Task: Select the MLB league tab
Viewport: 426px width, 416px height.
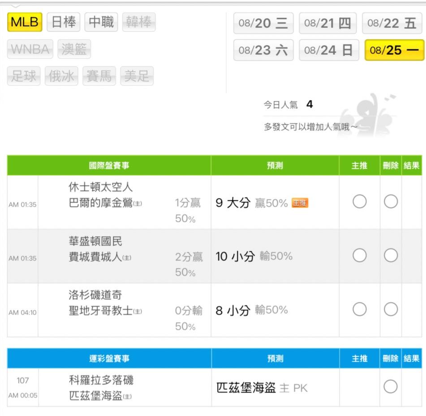Action: (x=25, y=22)
